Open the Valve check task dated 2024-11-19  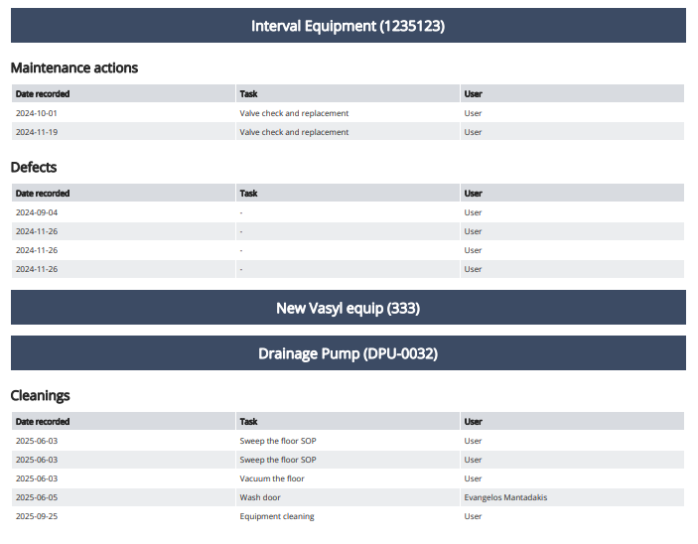[294, 132]
